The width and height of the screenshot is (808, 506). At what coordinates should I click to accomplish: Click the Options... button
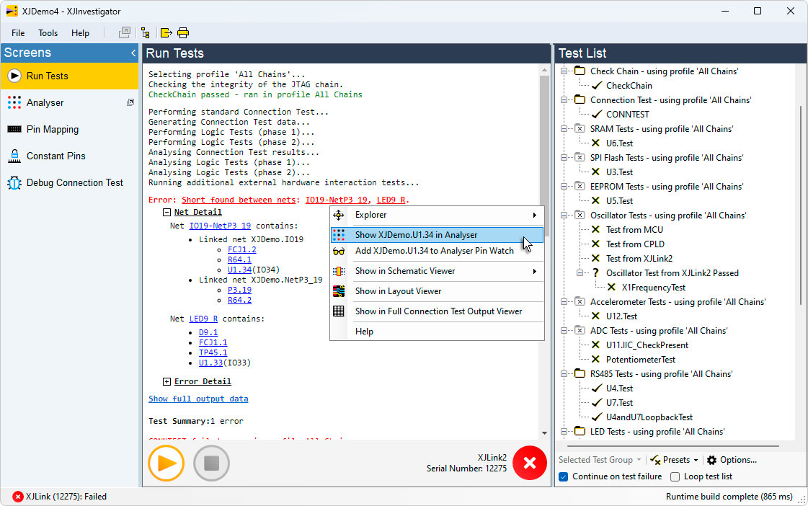tap(732, 460)
